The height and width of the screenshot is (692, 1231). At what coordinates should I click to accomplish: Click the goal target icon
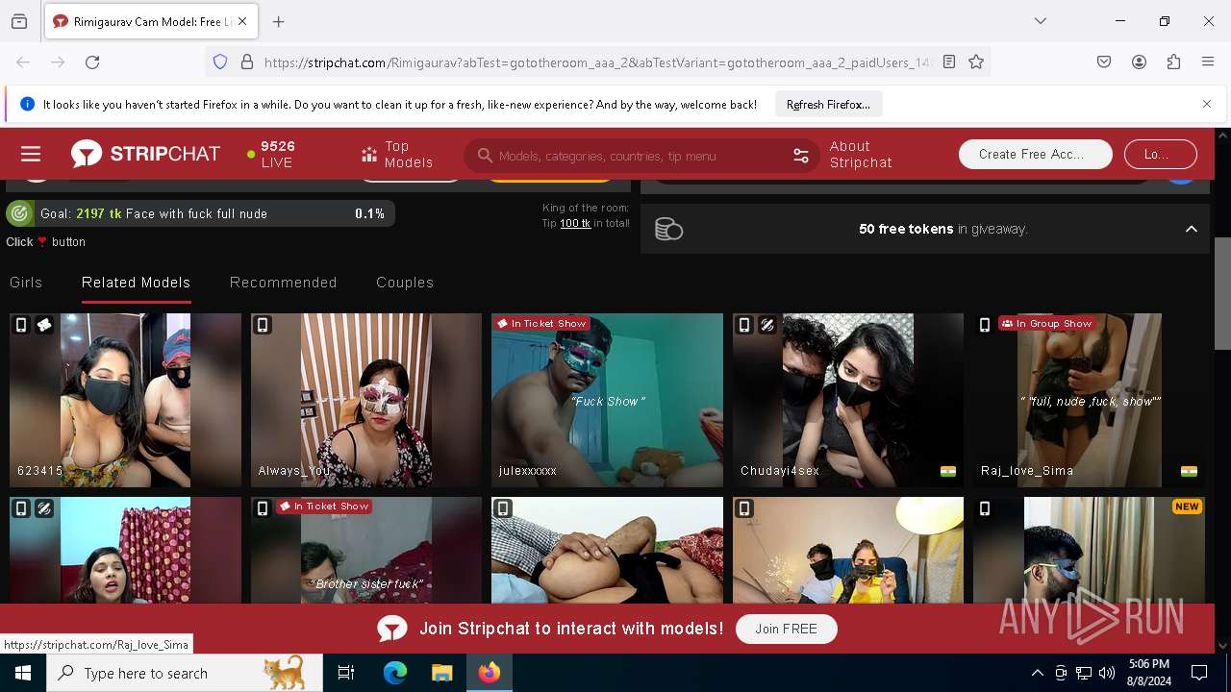coord(19,213)
